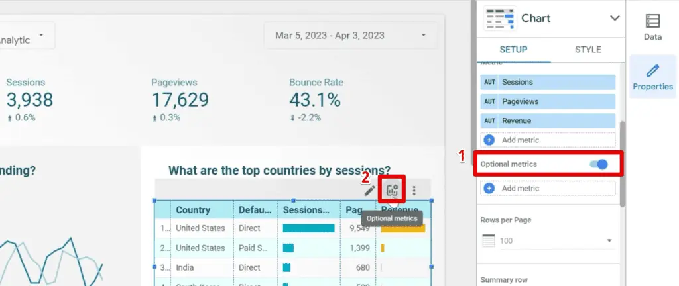Click the AUT badge on Revenue metric
Screen dimensions: 679x286
(x=490, y=121)
